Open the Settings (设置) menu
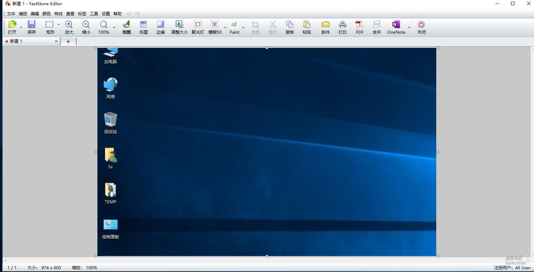 [106, 14]
